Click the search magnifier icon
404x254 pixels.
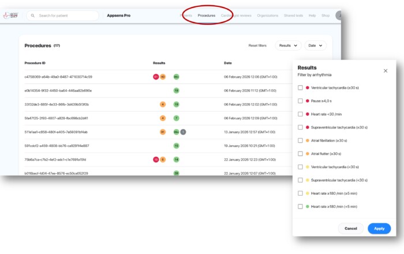[31, 15]
